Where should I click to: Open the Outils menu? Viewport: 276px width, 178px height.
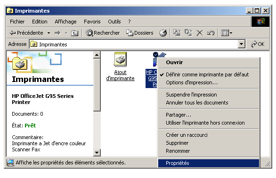point(114,22)
